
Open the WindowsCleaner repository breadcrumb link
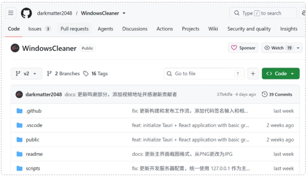pos(100,13)
